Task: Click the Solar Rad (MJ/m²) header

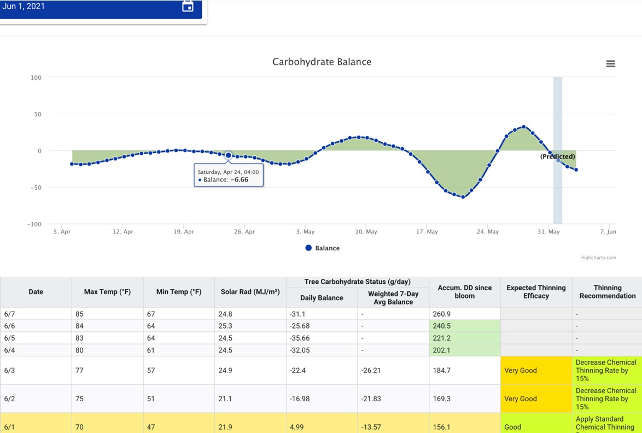Action: point(250,292)
